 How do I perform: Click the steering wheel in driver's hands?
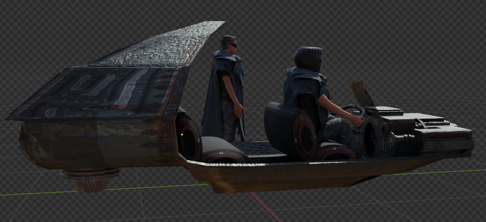354,112
